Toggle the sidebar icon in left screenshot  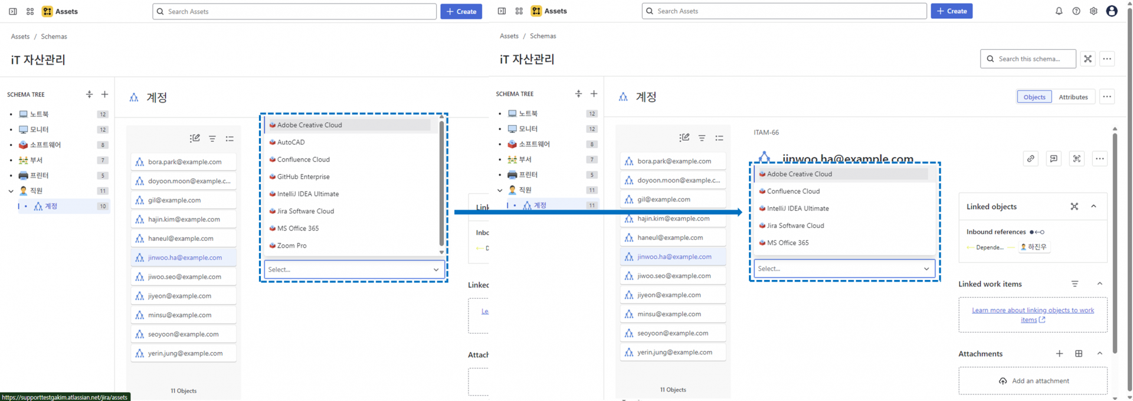click(x=12, y=11)
